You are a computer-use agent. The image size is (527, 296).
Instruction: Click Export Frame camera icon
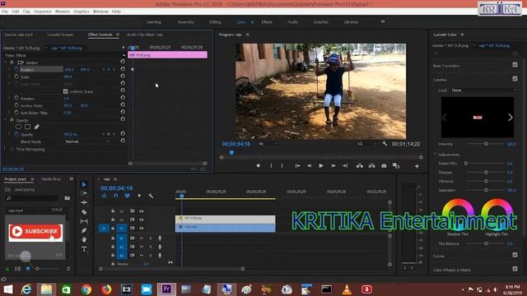tap(384, 166)
